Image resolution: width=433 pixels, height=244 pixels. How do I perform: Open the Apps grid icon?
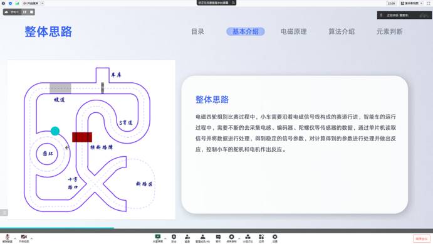(x=261, y=238)
